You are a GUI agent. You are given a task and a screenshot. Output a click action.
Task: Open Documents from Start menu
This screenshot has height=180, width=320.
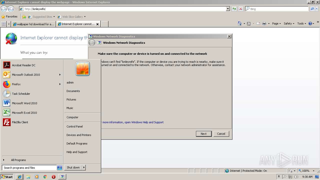point(73,91)
